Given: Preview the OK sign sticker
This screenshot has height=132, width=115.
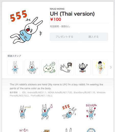Looking at the screenshot, I should click(46, 130).
